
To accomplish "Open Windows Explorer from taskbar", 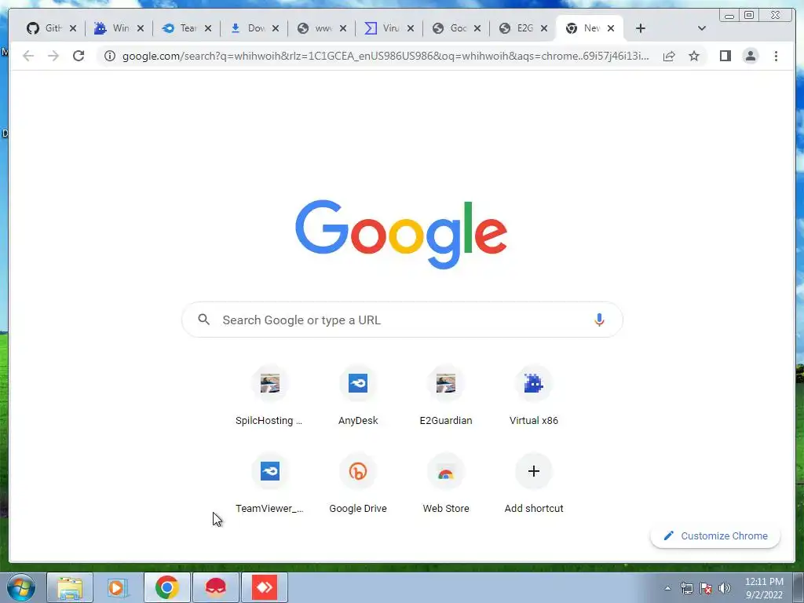I will tap(70, 587).
